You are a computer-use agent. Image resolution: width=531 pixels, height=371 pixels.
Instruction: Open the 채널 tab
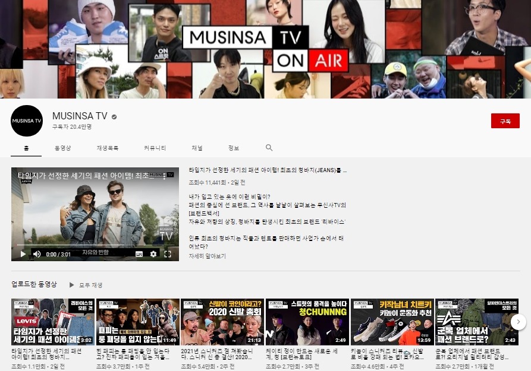(x=197, y=148)
